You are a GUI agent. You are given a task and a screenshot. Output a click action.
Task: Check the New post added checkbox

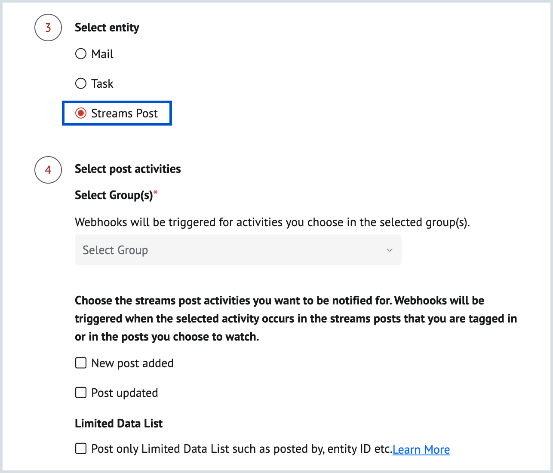[x=81, y=363]
